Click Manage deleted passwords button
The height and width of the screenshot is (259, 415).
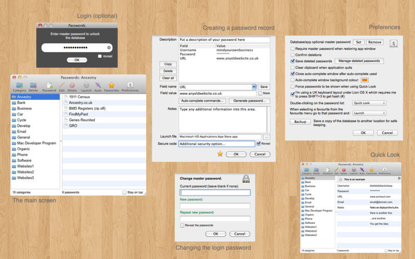[x=359, y=61]
